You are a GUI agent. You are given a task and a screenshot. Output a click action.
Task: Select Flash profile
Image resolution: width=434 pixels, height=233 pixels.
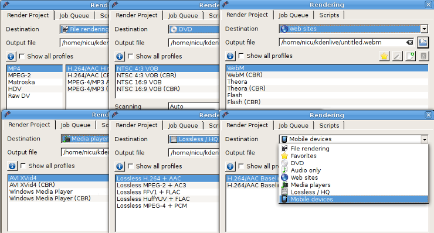(327, 95)
